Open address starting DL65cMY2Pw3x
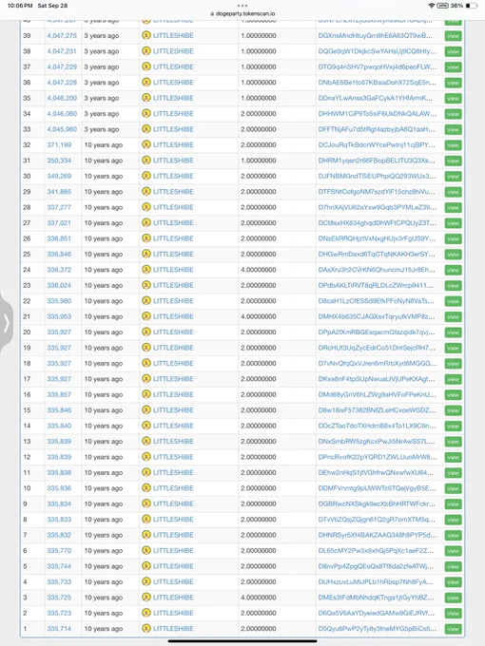The height and width of the screenshot is (646, 485). tap(376, 550)
